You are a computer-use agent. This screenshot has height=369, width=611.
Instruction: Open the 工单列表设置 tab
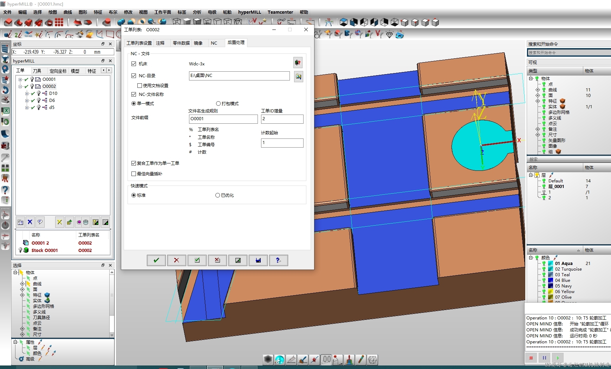(139, 43)
